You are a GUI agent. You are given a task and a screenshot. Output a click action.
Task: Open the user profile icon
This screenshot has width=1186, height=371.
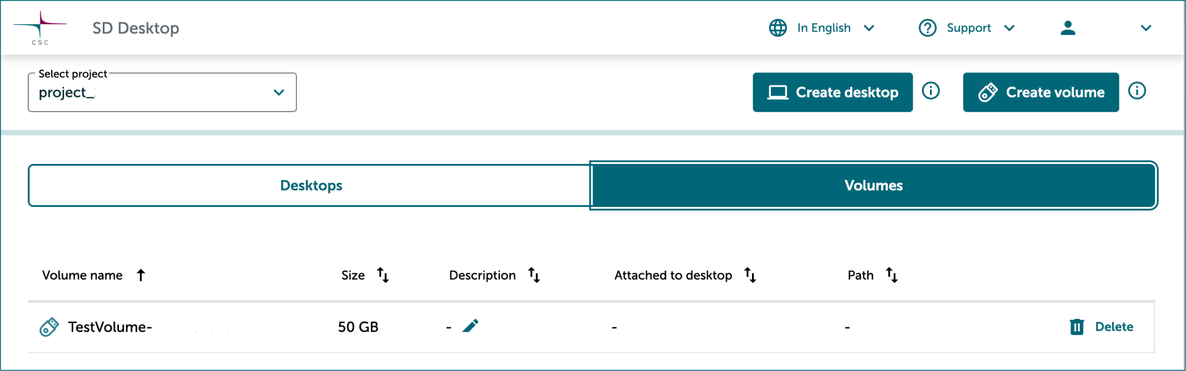(x=1068, y=28)
